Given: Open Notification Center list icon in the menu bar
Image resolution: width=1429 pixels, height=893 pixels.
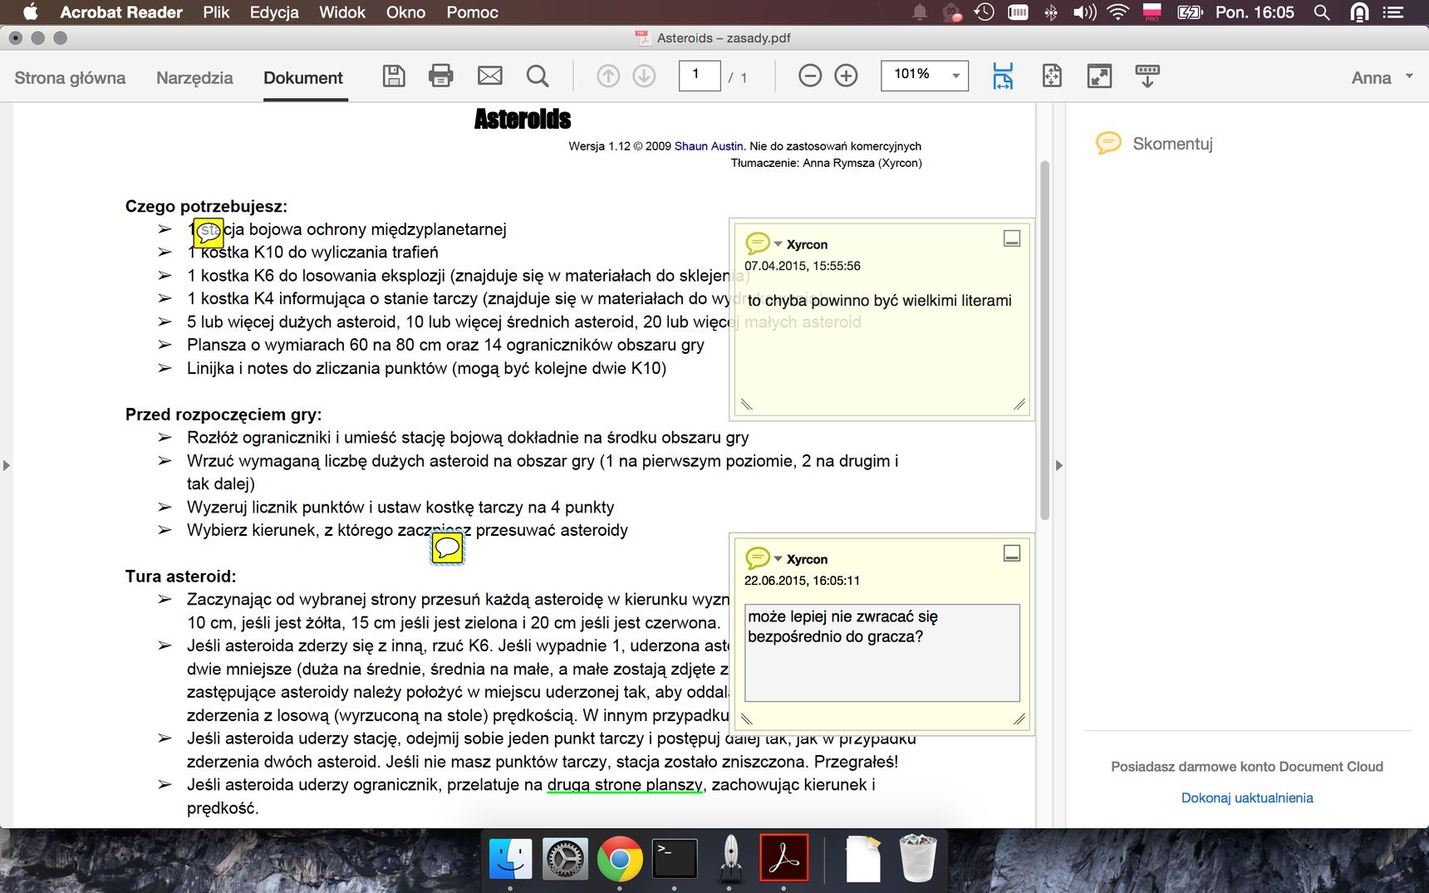Looking at the screenshot, I should click(x=1393, y=12).
